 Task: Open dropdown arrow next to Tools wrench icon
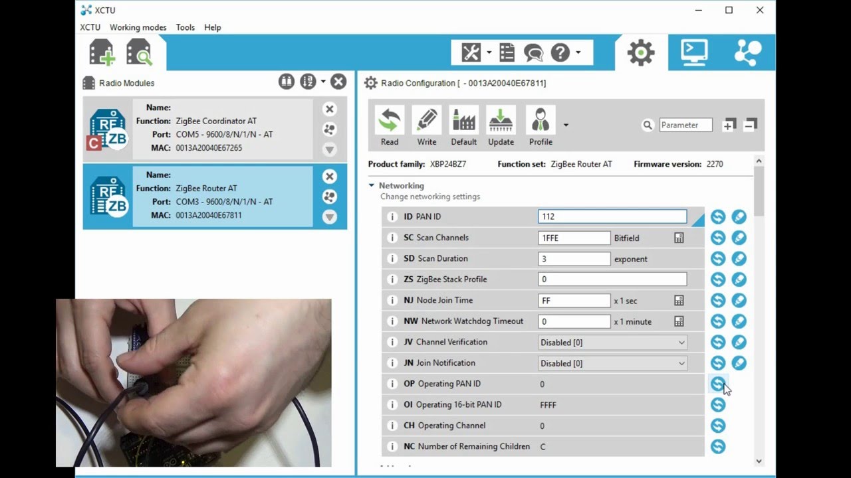(489, 52)
